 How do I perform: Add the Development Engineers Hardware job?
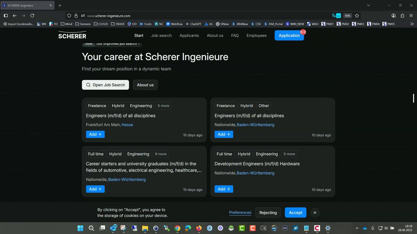point(224,189)
